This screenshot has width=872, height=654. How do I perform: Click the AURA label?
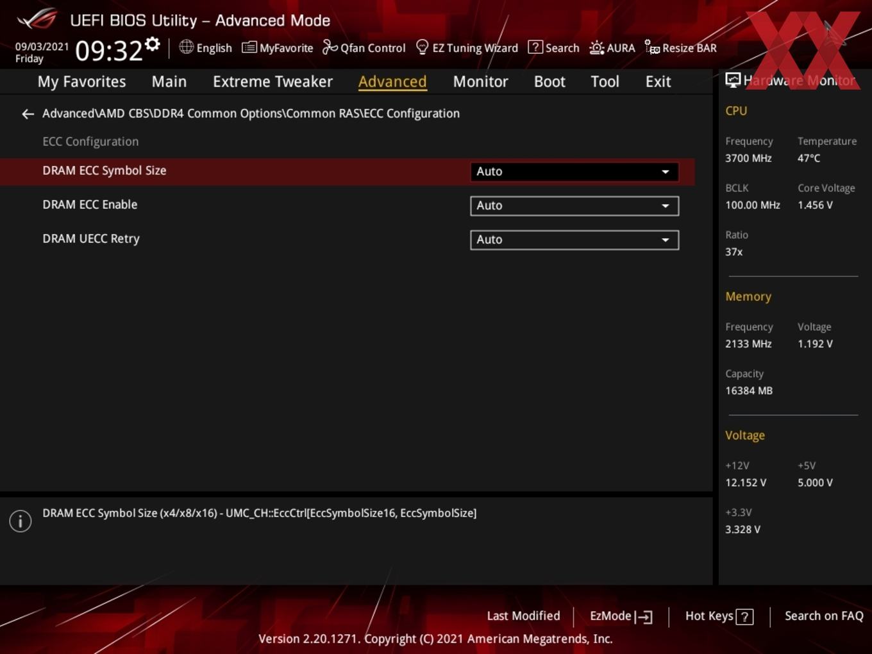pyautogui.click(x=621, y=48)
